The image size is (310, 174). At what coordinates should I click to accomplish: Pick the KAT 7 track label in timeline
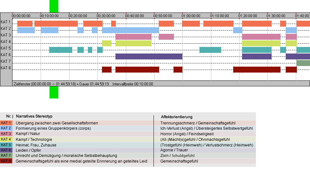tap(6, 61)
